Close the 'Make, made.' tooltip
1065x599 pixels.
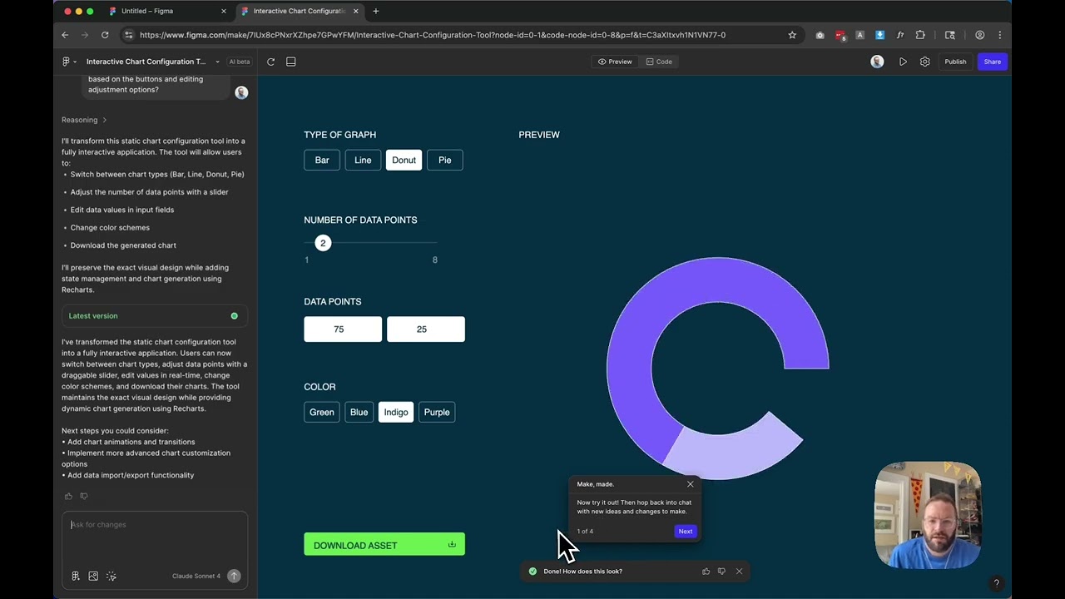click(690, 484)
